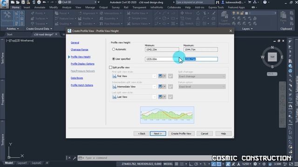The image size is (298, 167).
Task: Click the Move tool in Modify panel
Action: point(186,13)
